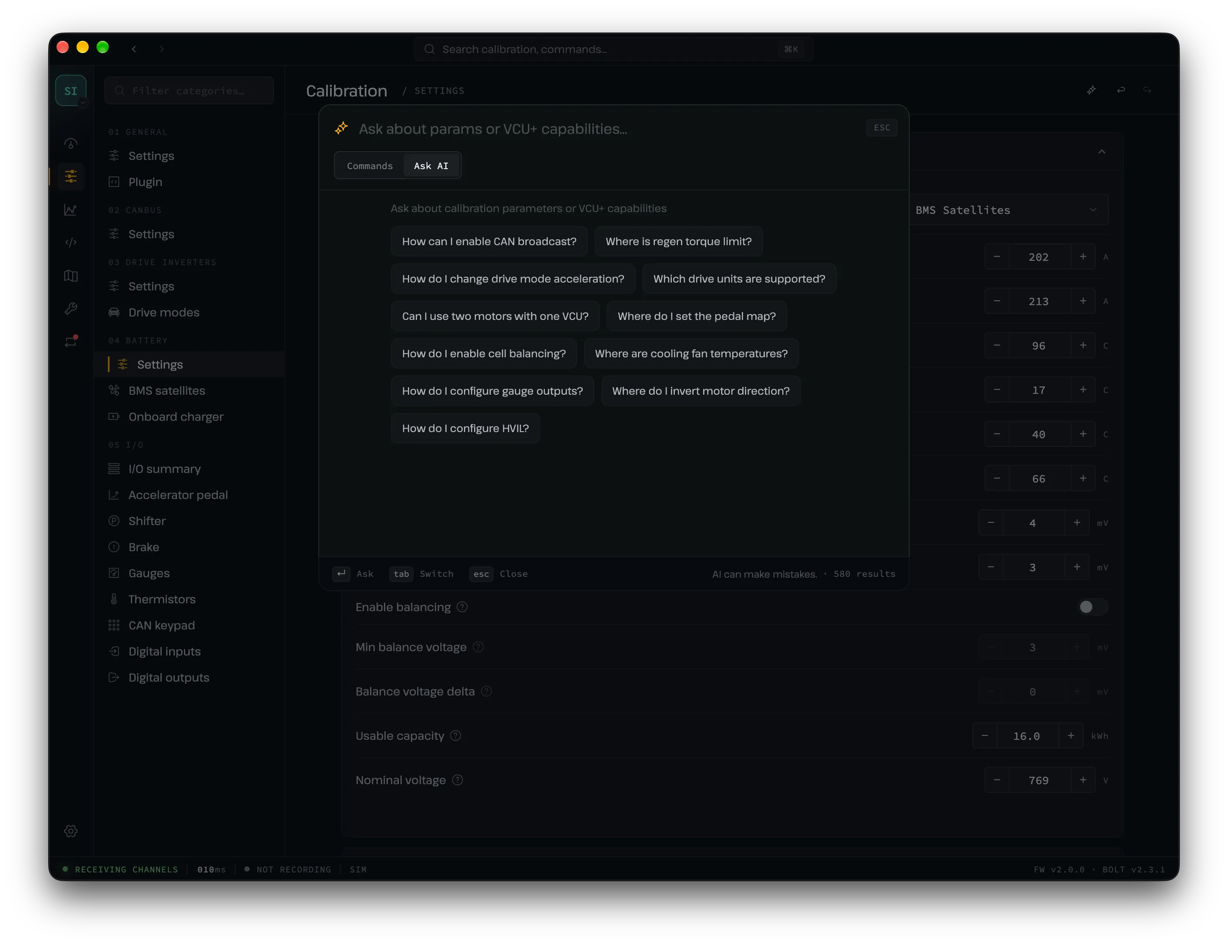Click the redo arrow in Calibration header
The image size is (1228, 945).
coord(1147,90)
